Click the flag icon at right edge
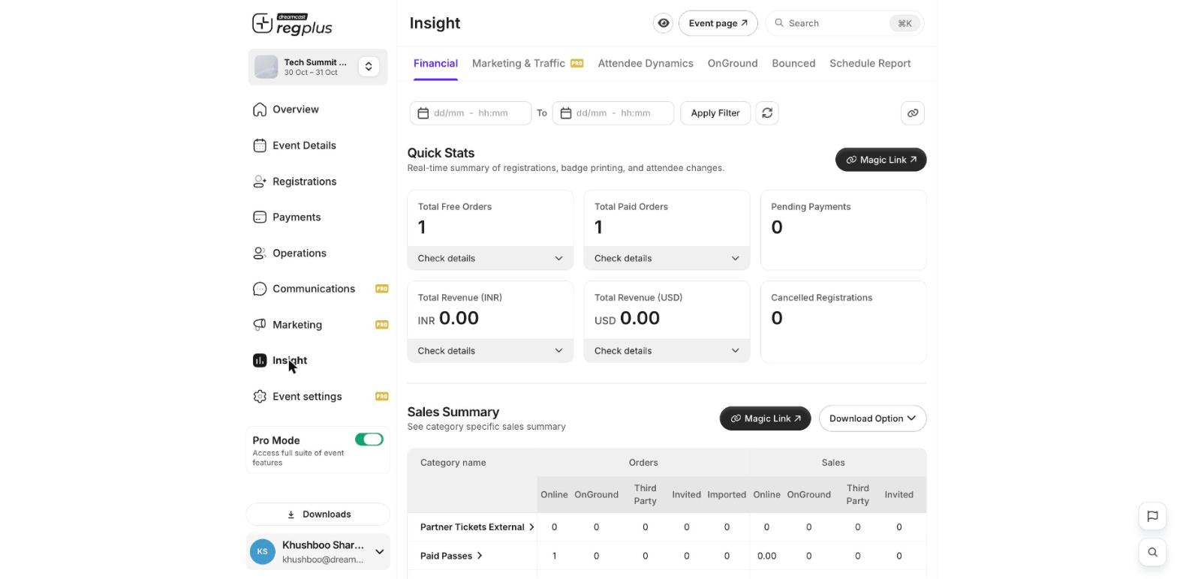The image size is (1177, 579). pyautogui.click(x=1152, y=516)
